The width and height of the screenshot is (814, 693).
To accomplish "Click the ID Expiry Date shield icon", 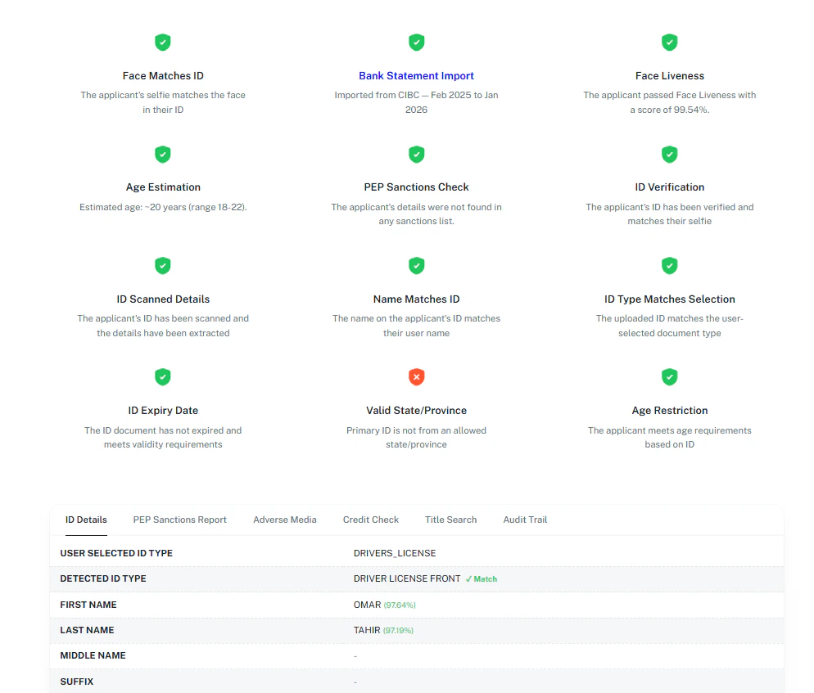I will pyautogui.click(x=163, y=377).
